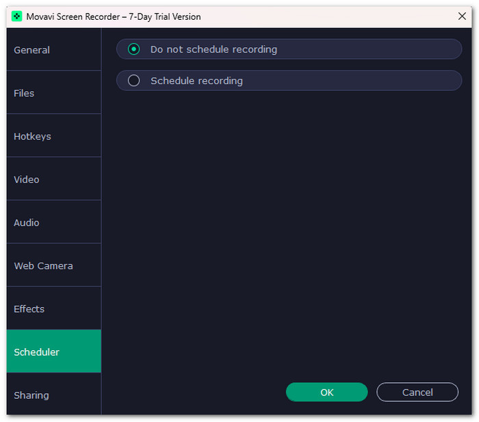Click the Schedule recording option row
Screen dimensions: 479x422
tap(289, 81)
